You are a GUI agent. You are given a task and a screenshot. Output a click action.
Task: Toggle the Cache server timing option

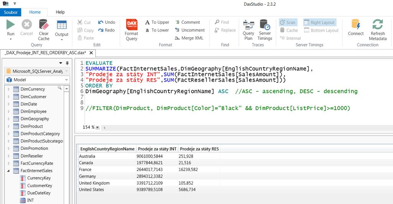pyautogui.click(x=289, y=30)
